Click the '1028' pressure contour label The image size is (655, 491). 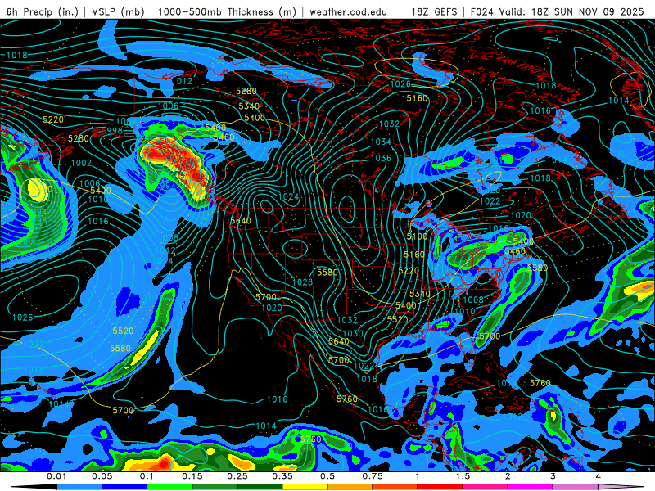[302, 282]
